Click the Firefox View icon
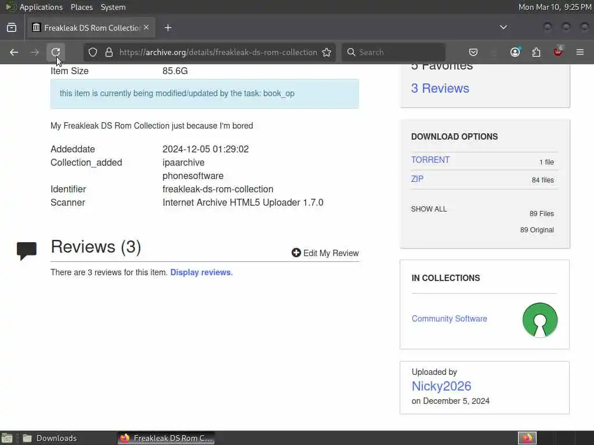Viewport: 594px width, 445px height. click(x=12, y=27)
